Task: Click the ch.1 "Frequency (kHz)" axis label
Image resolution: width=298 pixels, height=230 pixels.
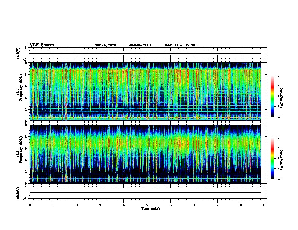Action: (21, 87)
